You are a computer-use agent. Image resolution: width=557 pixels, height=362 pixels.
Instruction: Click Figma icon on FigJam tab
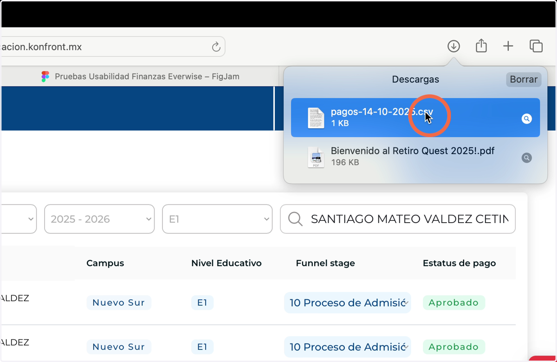point(45,77)
